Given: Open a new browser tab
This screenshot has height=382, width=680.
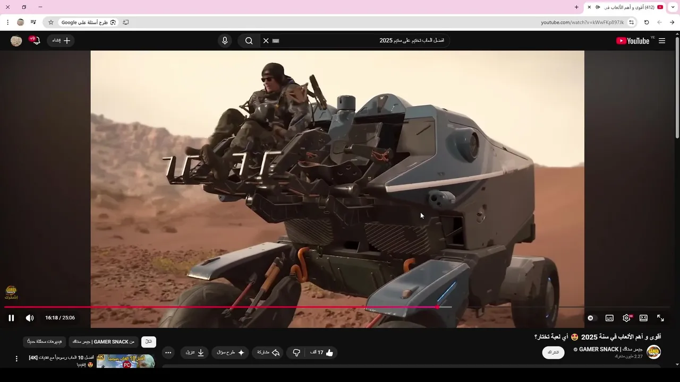Looking at the screenshot, I should (576, 7).
